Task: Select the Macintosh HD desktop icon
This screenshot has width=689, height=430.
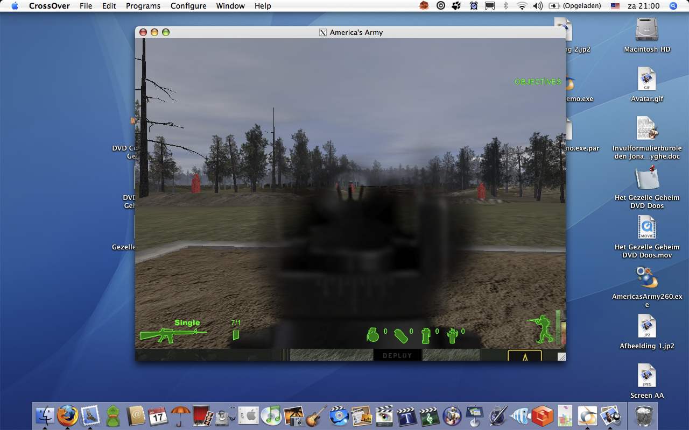Action: (x=647, y=30)
